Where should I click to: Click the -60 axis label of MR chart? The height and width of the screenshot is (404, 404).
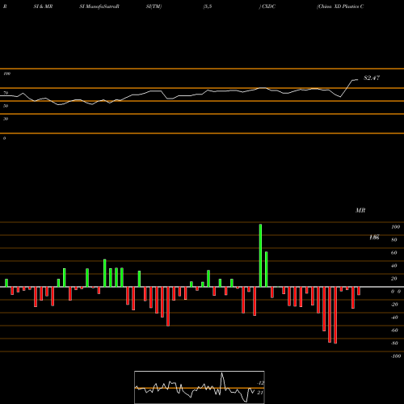click(394, 330)
